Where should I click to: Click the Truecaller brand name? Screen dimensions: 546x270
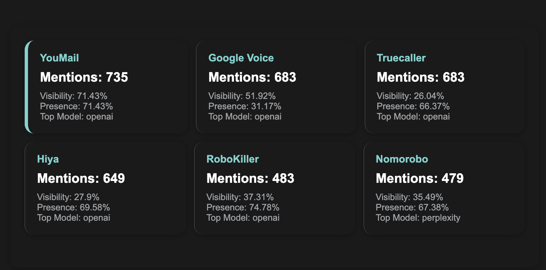click(x=401, y=58)
